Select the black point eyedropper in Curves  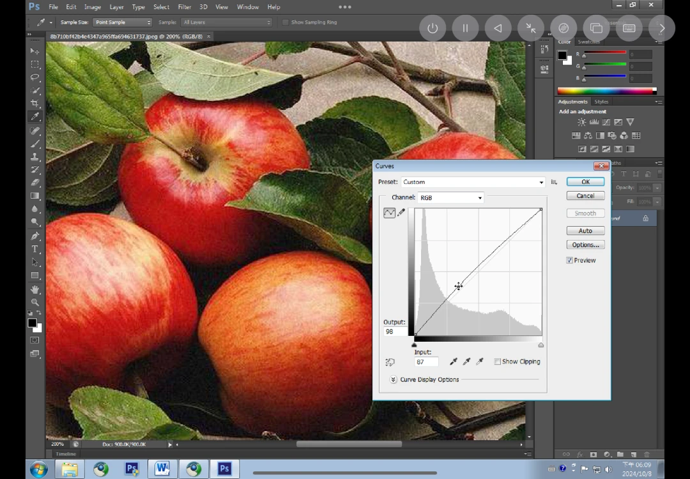(454, 361)
